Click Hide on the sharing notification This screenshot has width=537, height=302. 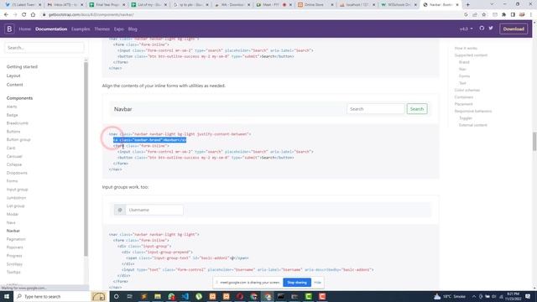pos(317,283)
